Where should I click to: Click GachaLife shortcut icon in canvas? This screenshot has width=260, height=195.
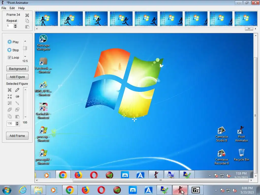[43, 111]
